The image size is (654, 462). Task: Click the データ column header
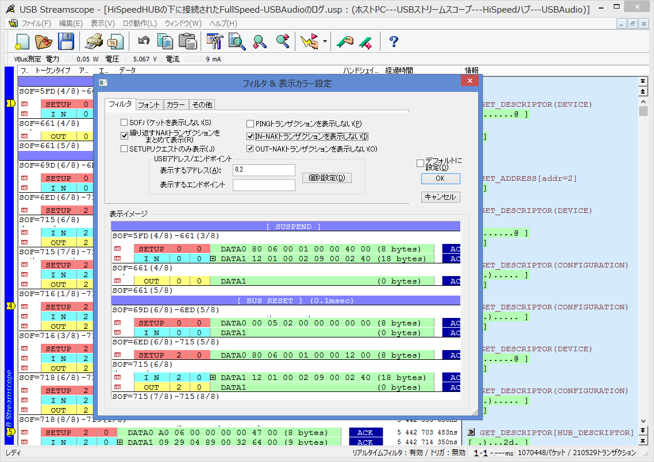click(228, 71)
